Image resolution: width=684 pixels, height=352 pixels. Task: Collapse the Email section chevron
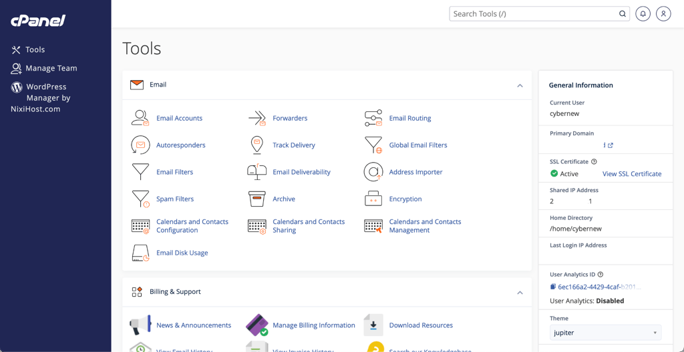pyautogui.click(x=520, y=85)
